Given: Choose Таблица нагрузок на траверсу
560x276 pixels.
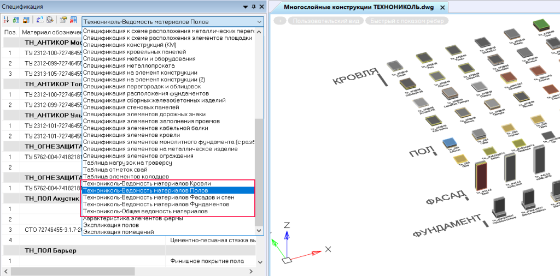Looking at the screenshot, I should (x=168, y=163).
